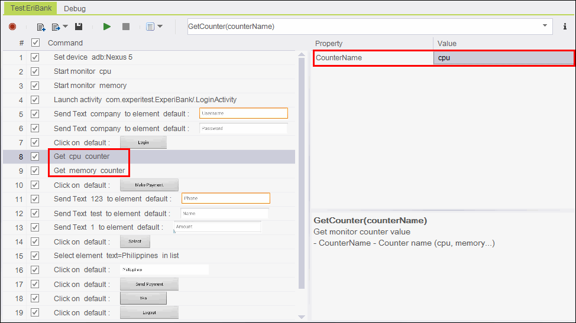Image resolution: width=576 pixels, height=323 pixels.
Task: Open the GetCounter command dropdown
Action: pos(545,27)
